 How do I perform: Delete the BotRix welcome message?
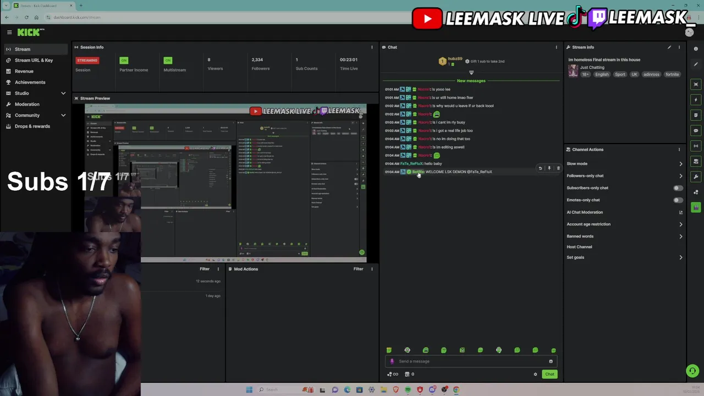coord(558,168)
